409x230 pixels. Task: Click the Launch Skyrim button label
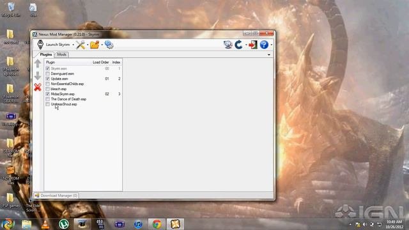click(58, 45)
